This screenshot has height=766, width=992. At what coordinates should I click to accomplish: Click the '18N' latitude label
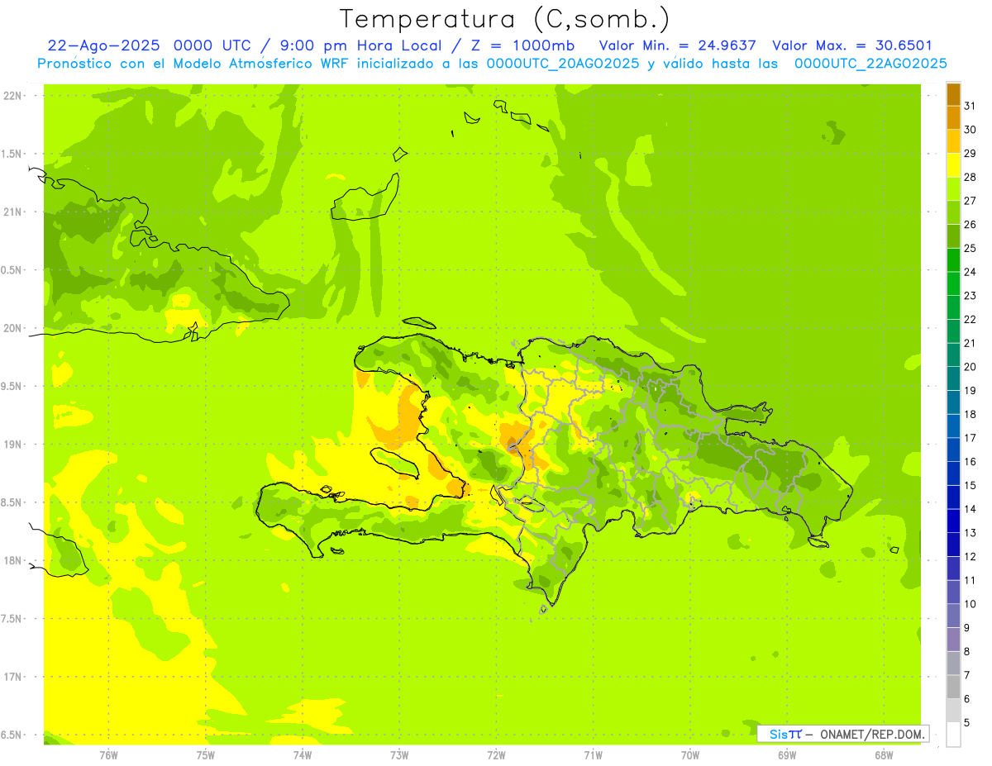pos(13,560)
